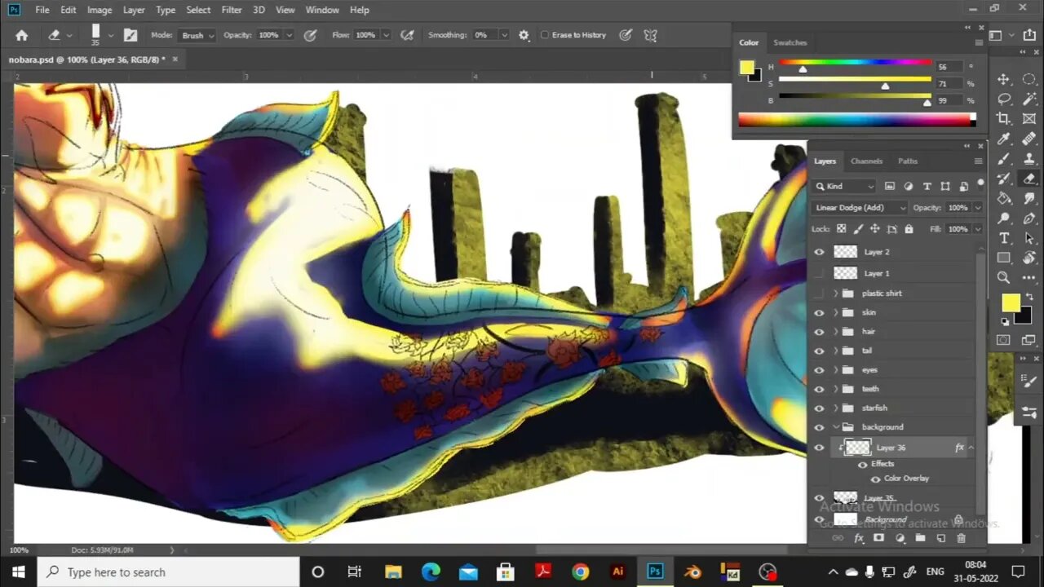Open blend mode Linear Dodge (Add) dropdown

[x=860, y=208]
